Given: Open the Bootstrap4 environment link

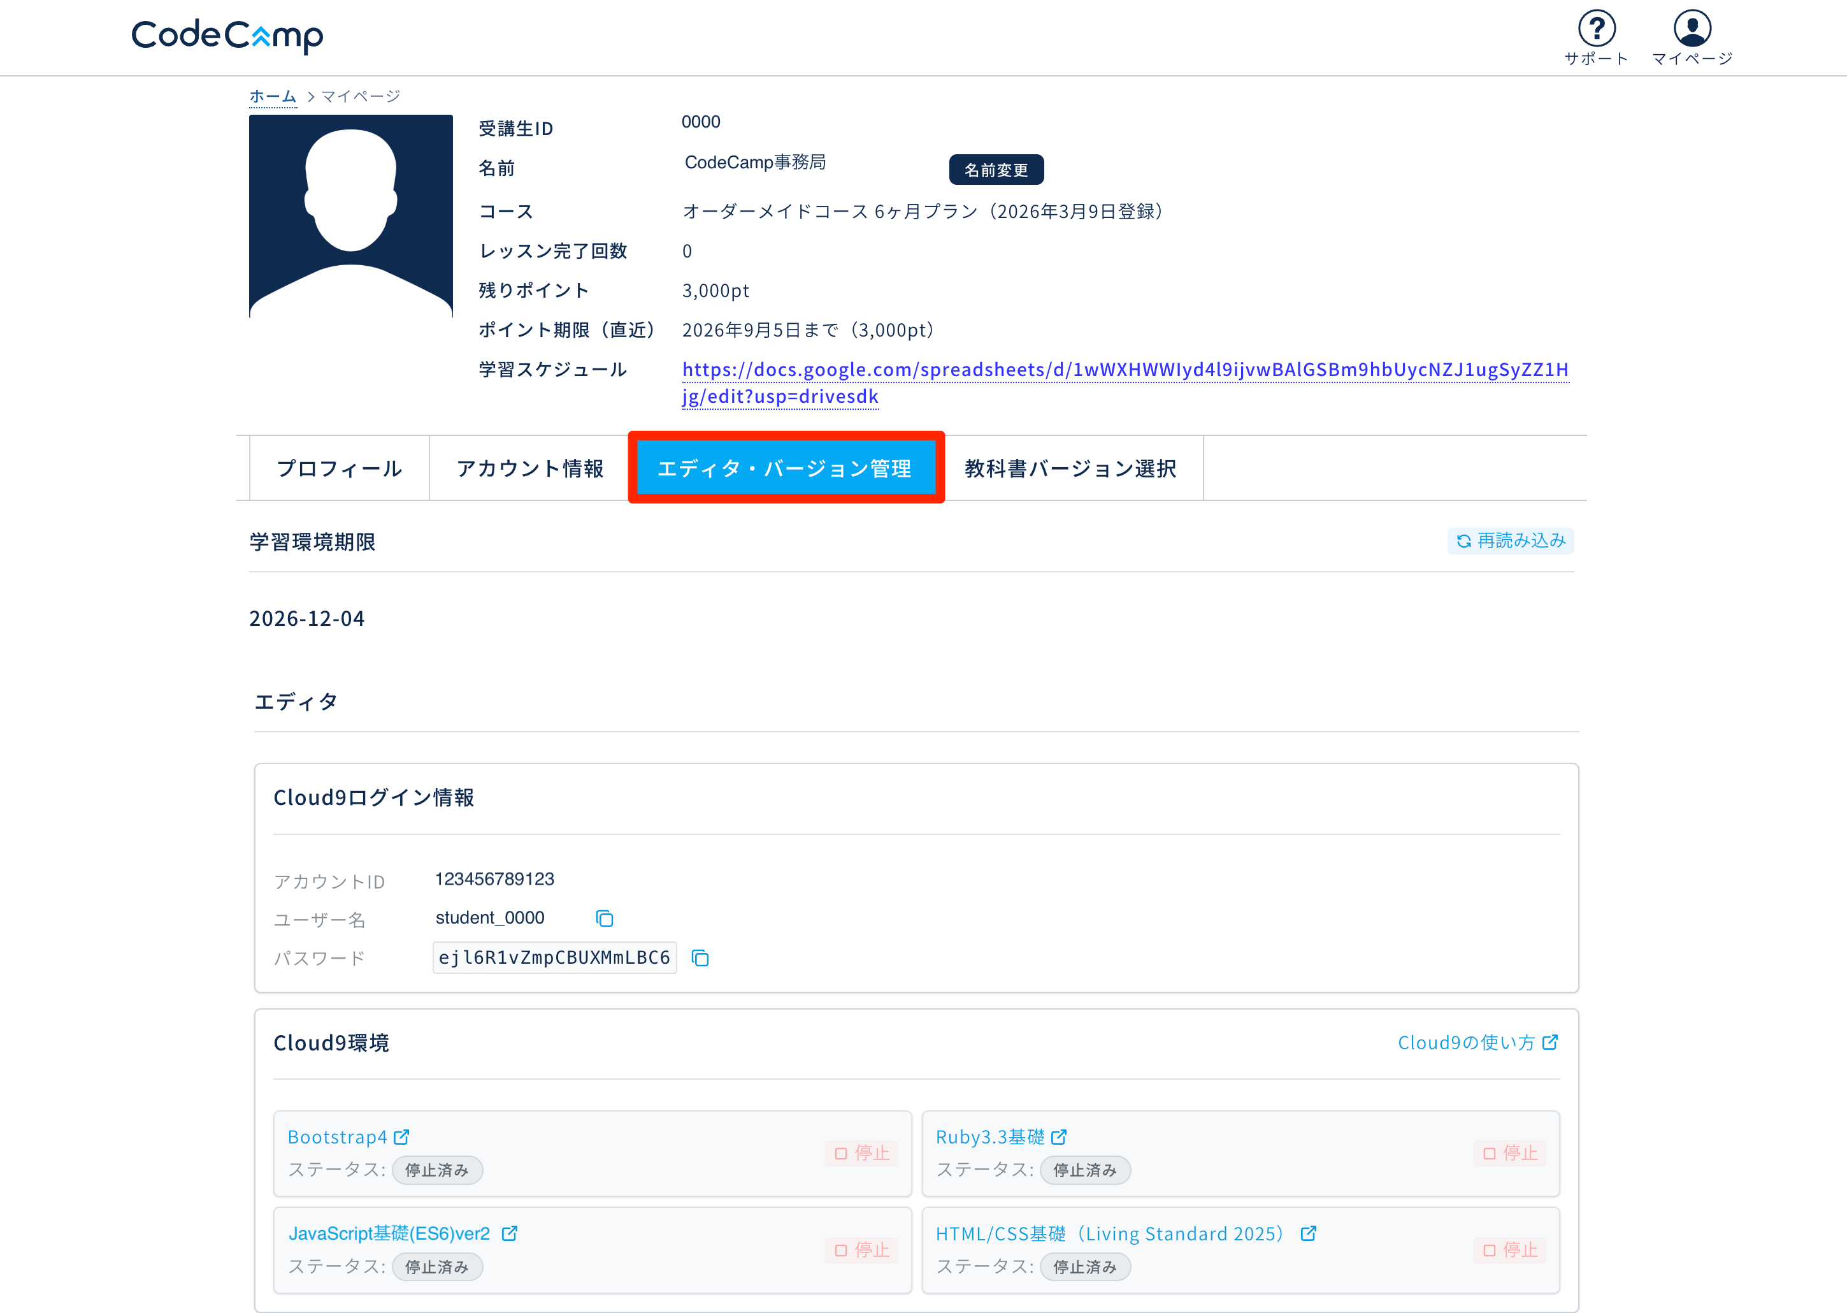Looking at the screenshot, I should point(338,1136).
